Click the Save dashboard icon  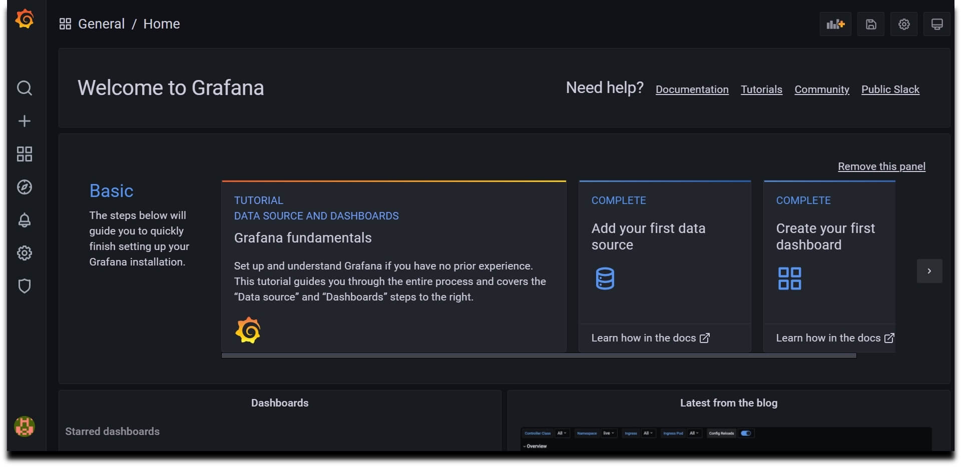[871, 23]
